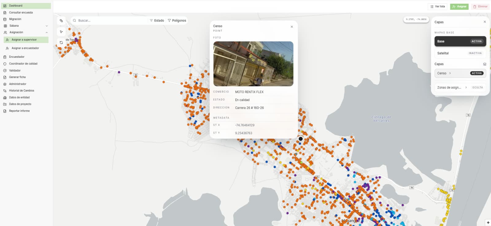491x226 pixels.
Task: Click the Carrera 26 # 16G-26 address
Action: pyautogui.click(x=249, y=108)
